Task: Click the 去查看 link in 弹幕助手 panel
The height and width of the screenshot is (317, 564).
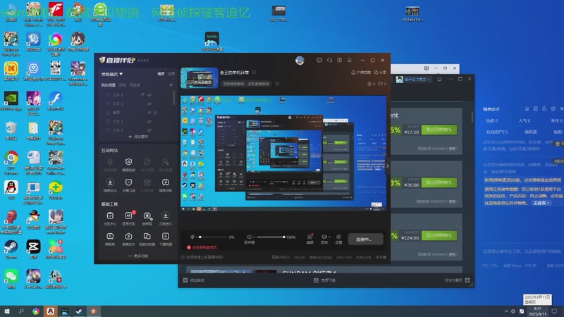Action: pyautogui.click(x=541, y=203)
